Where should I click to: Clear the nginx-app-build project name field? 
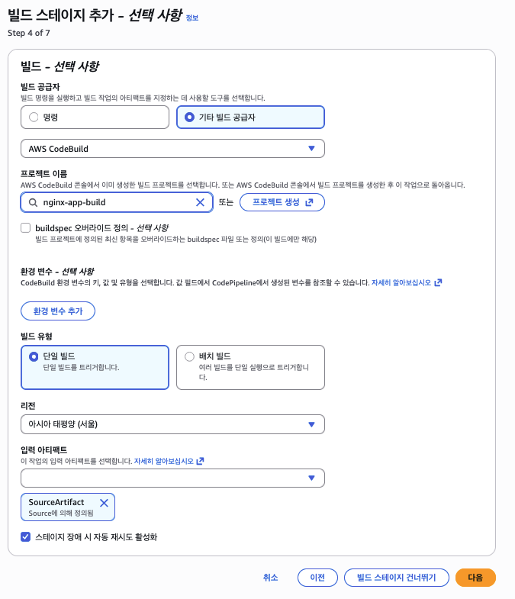click(200, 202)
